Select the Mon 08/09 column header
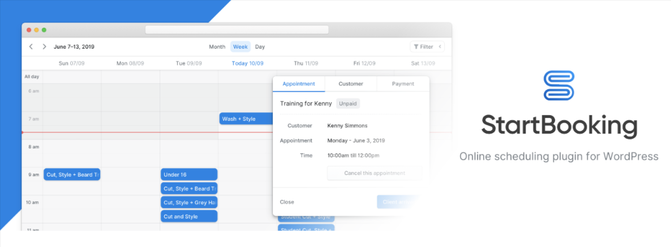 (130, 63)
